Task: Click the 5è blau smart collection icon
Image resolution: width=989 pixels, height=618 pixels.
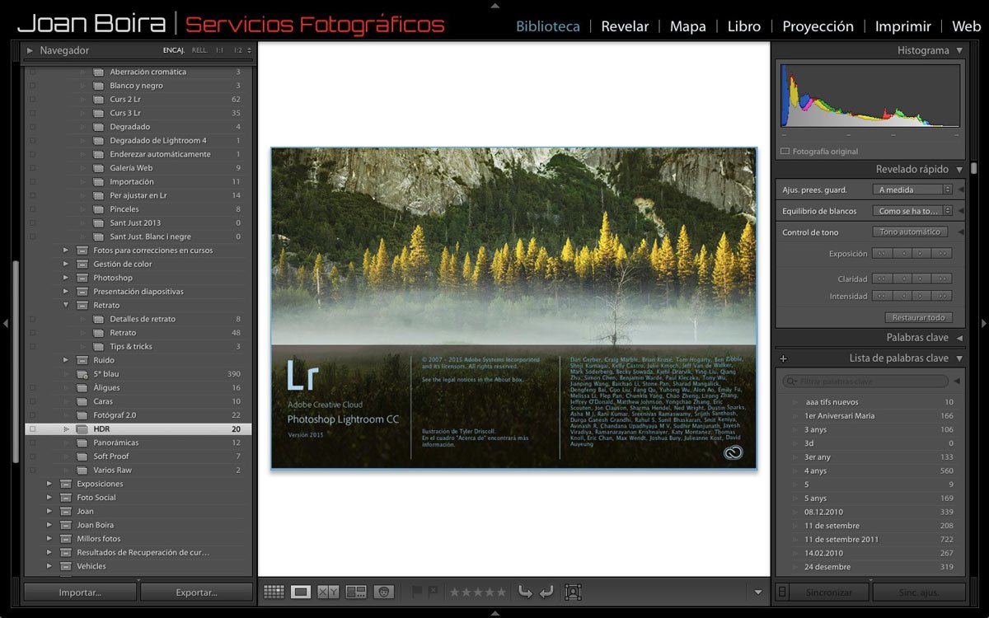Action: tap(82, 374)
